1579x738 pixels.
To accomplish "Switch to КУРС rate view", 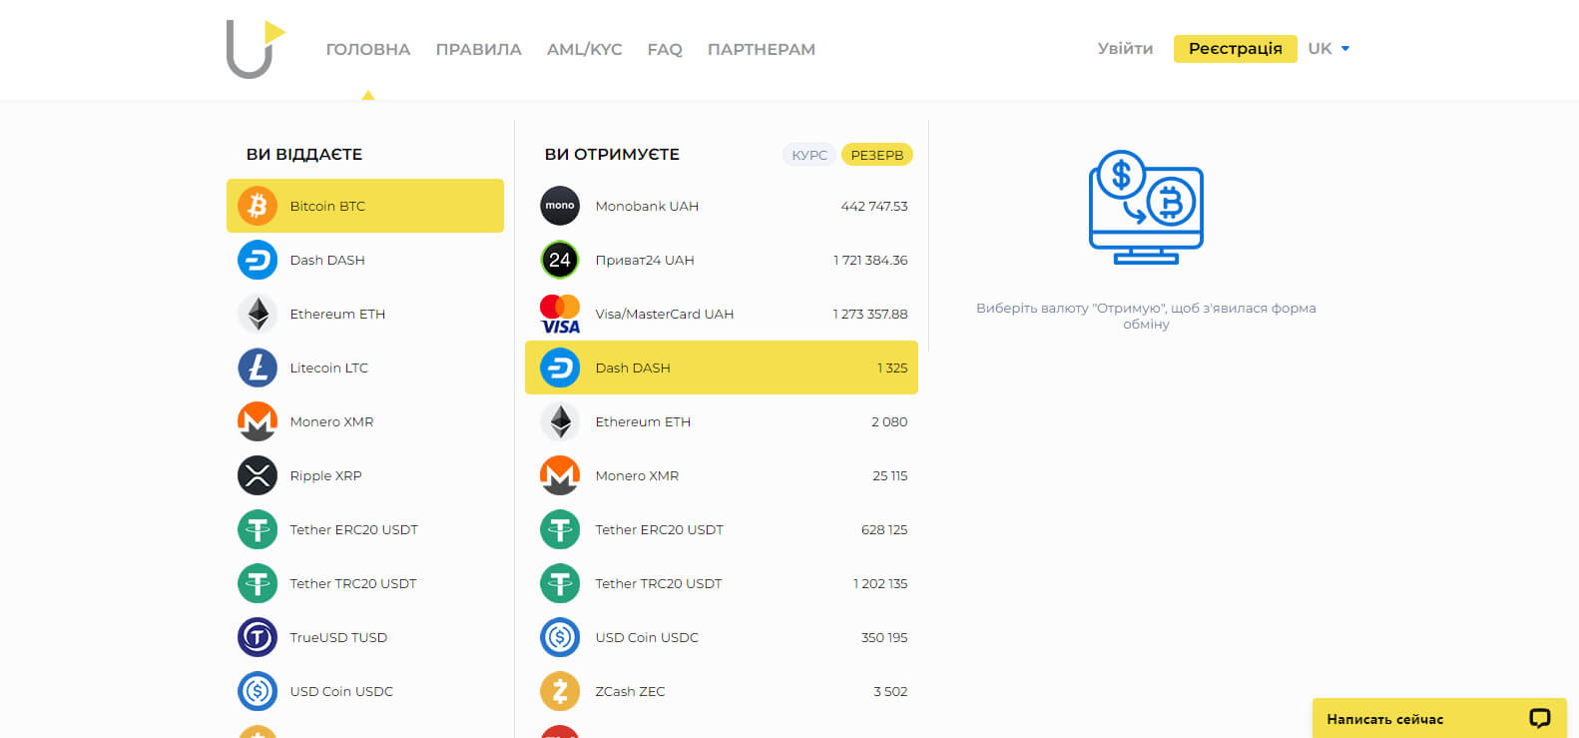I will (x=809, y=155).
